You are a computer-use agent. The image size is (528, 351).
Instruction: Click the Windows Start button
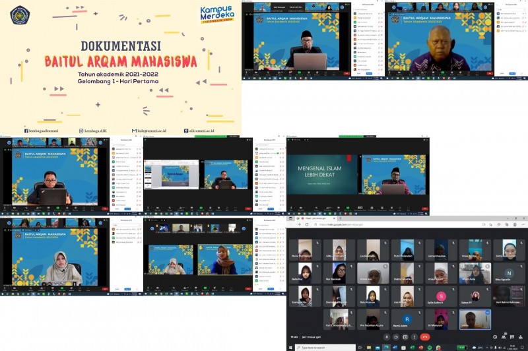tap(290, 348)
